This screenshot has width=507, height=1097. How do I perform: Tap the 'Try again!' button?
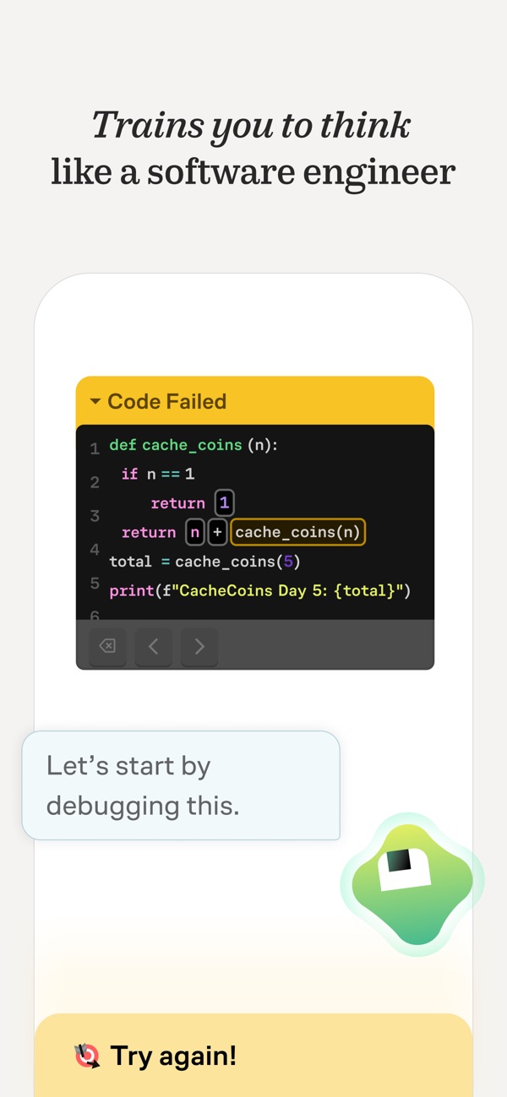(253, 1055)
